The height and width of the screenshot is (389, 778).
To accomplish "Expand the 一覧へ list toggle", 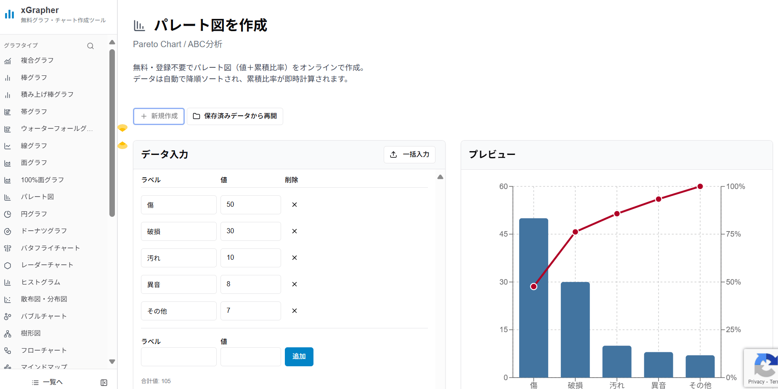I will [x=48, y=382].
